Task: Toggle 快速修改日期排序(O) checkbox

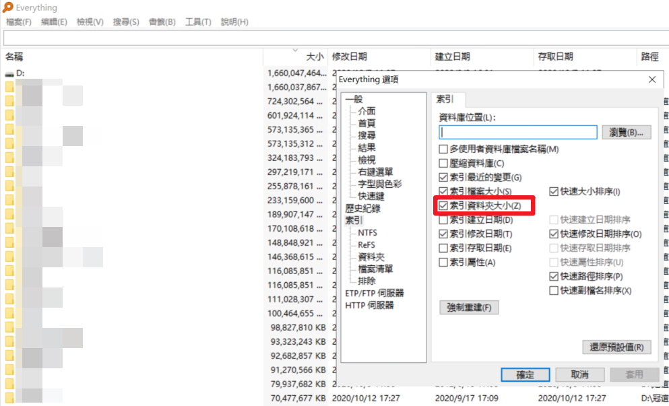Action: [554, 234]
